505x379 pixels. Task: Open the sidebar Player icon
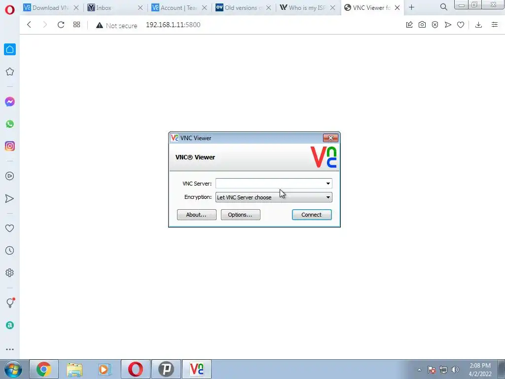click(x=10, y=176)
